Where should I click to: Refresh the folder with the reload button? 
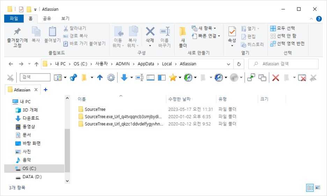(x=239, y=64)
